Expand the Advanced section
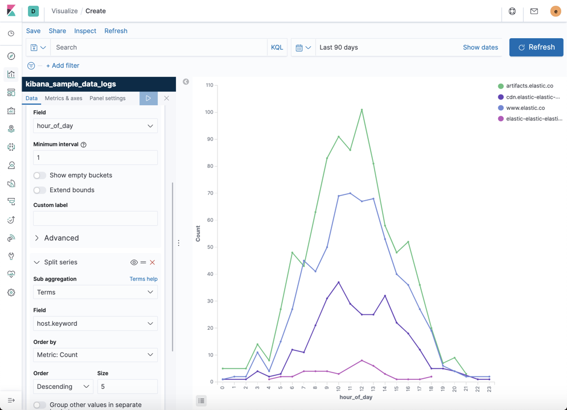Screen dimensions: 567x410 click(x=56, y=238)
